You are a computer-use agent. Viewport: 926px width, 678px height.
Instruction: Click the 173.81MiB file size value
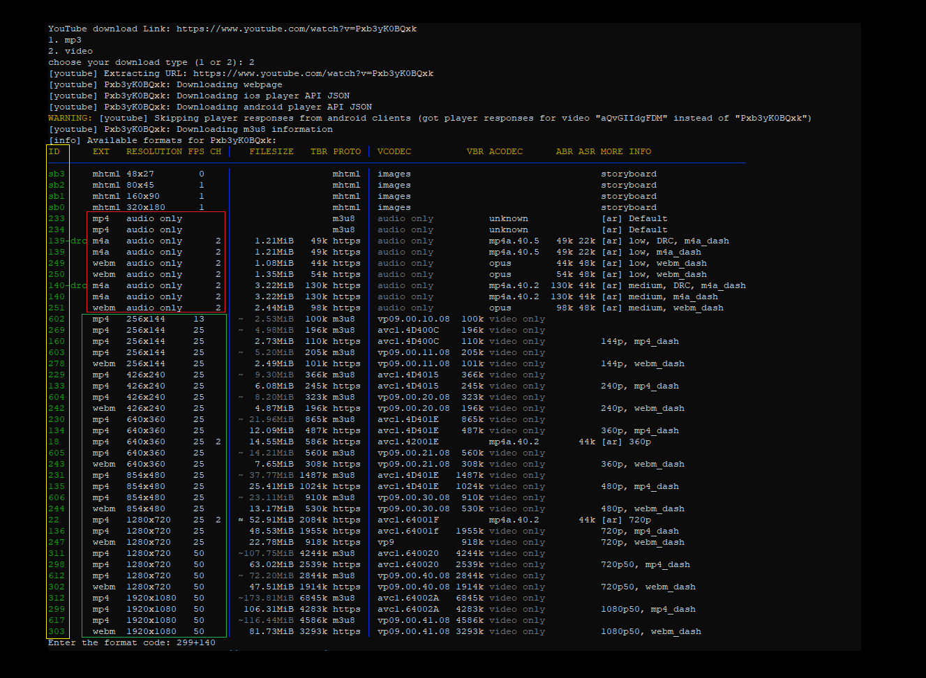[267, 598]
